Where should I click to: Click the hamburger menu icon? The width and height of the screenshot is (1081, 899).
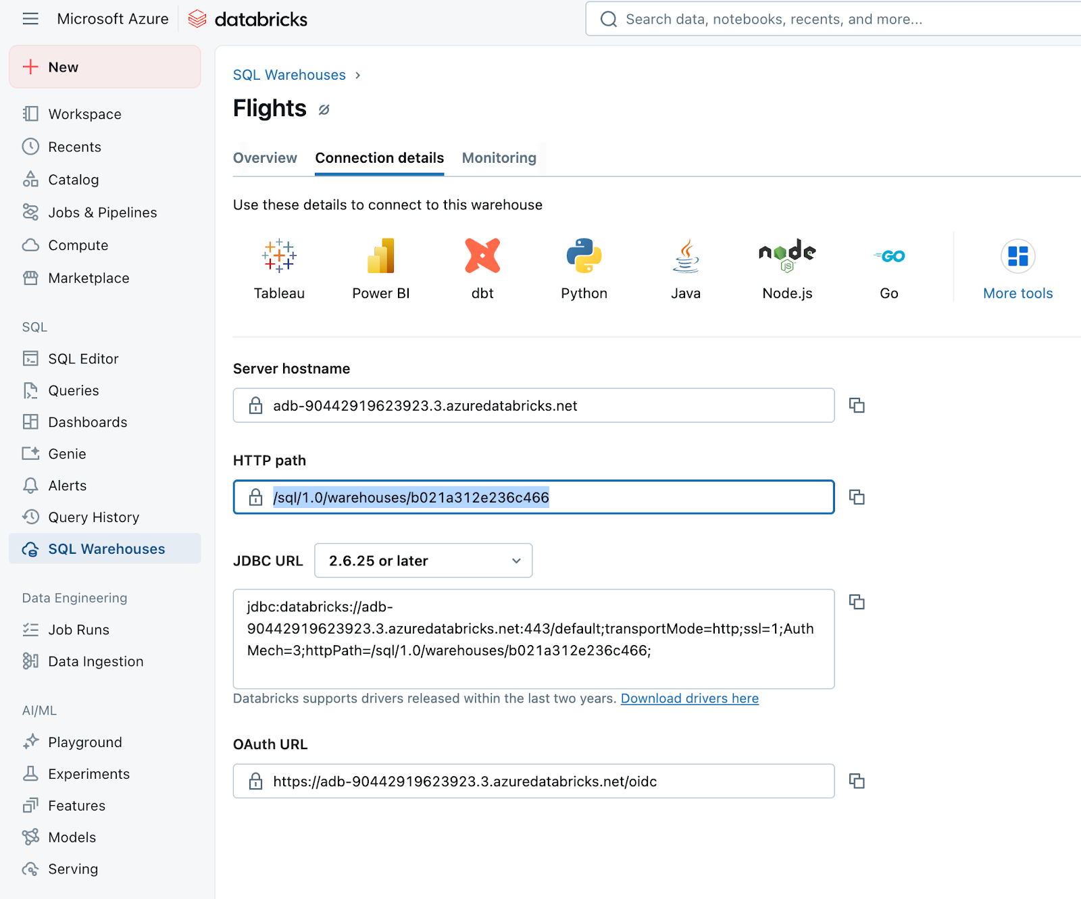(x=30, y=19)
